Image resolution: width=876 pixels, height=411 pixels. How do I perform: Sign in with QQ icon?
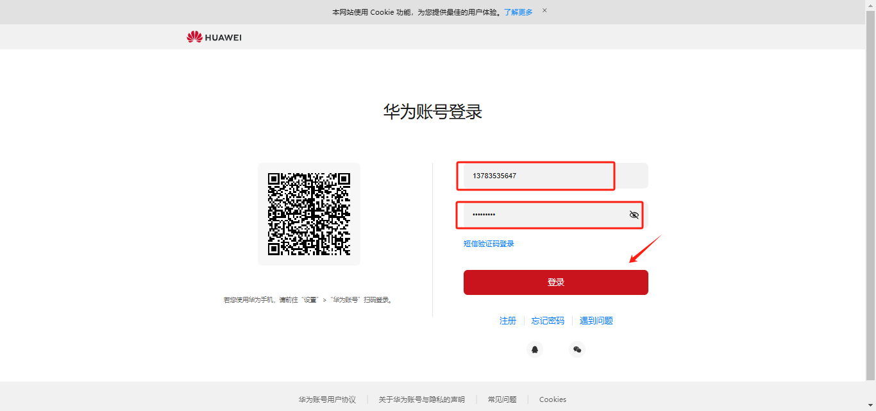point(535,349)
